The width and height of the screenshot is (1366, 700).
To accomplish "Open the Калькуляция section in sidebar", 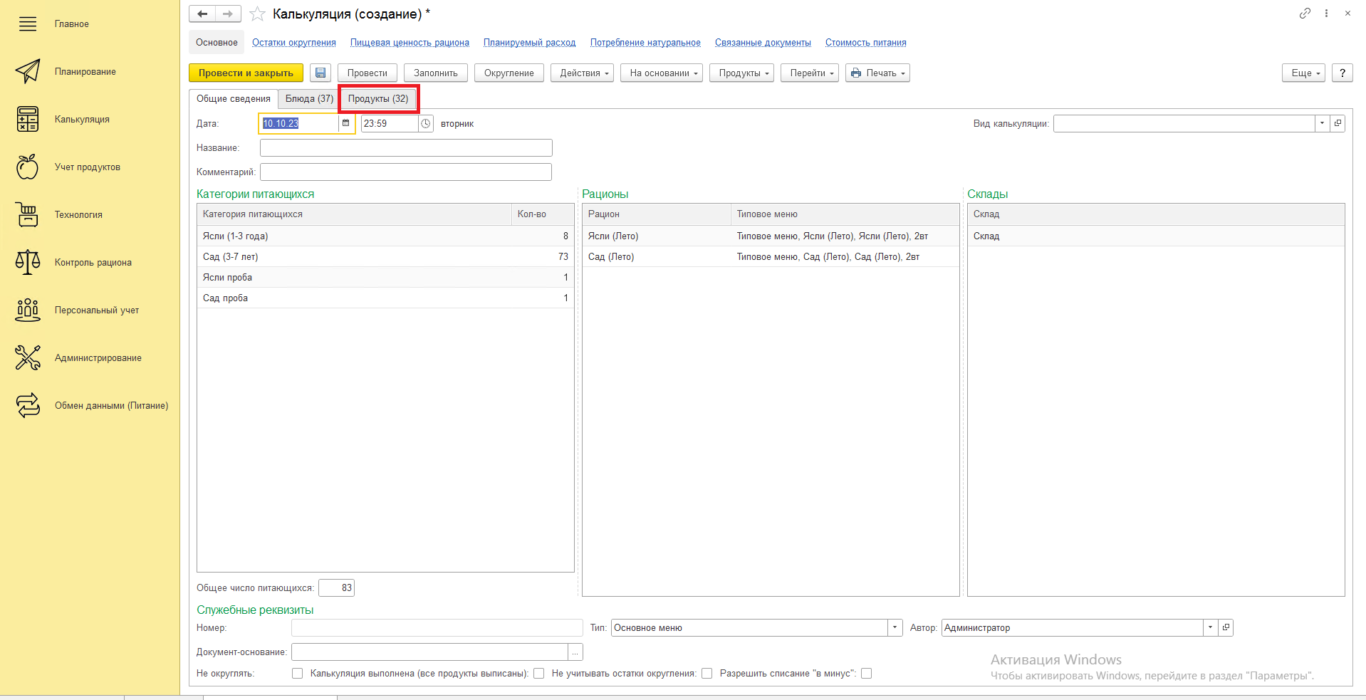I will 82,120.
